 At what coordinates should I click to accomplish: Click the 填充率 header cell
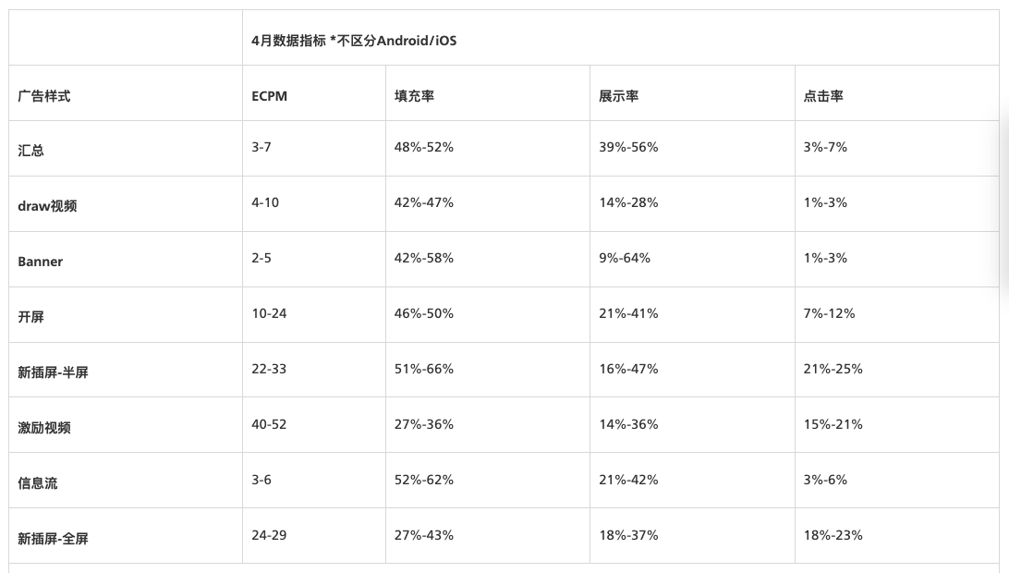[414, 96]
